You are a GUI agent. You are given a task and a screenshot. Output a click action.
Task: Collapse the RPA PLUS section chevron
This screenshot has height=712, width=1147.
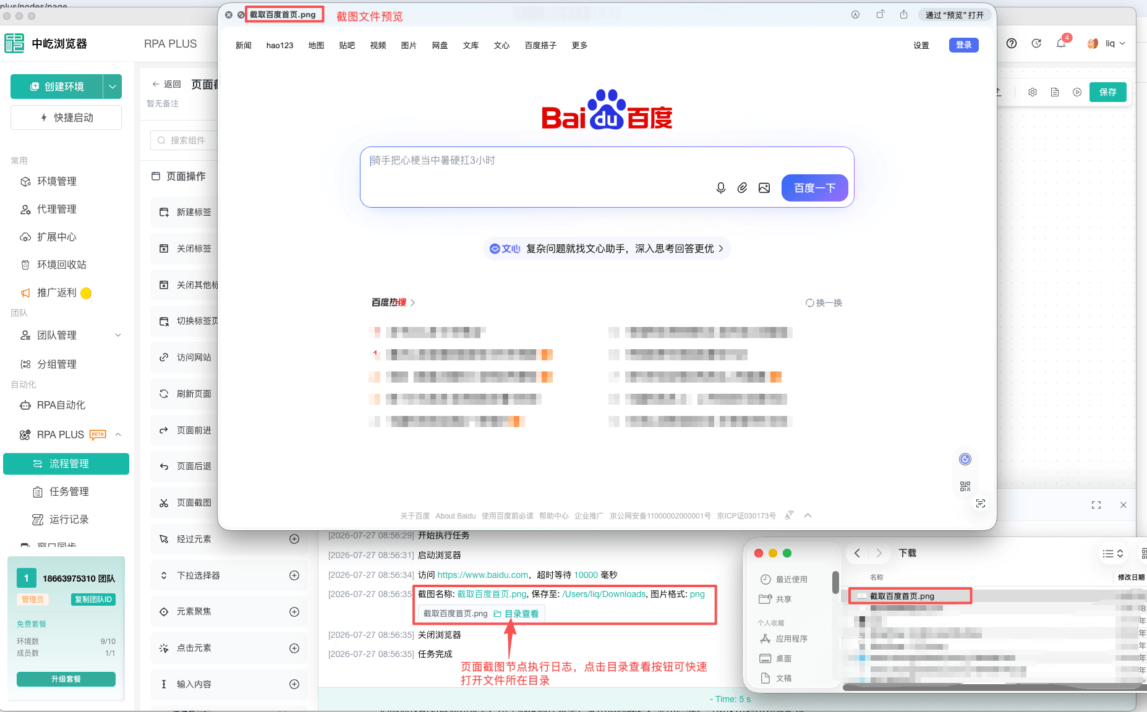point(118,434)
